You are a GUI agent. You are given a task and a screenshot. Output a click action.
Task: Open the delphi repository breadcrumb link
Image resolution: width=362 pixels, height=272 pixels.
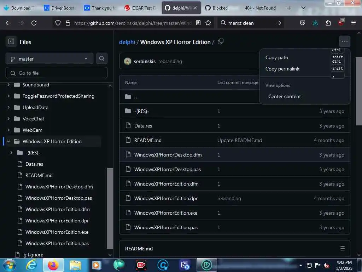click(127, 42)
